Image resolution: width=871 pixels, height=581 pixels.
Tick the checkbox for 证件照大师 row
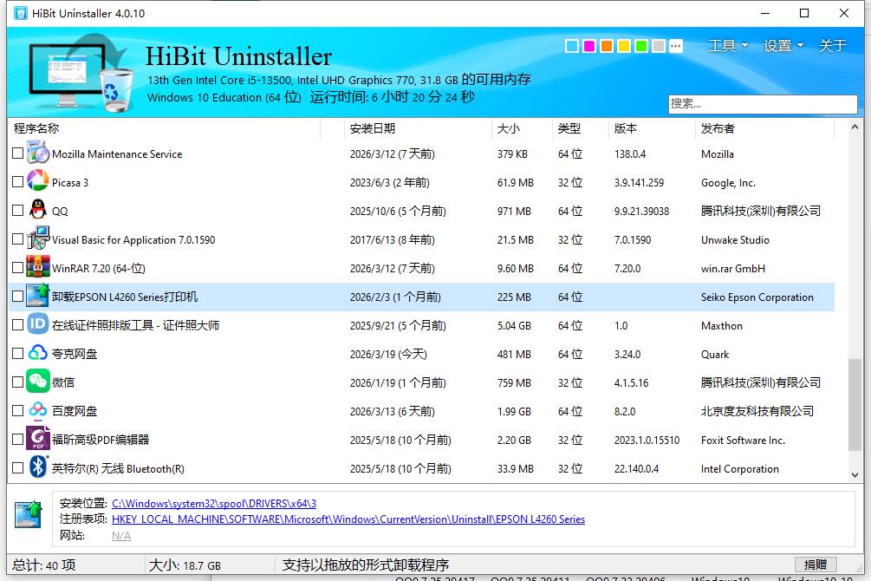click(x=18, y=324)
